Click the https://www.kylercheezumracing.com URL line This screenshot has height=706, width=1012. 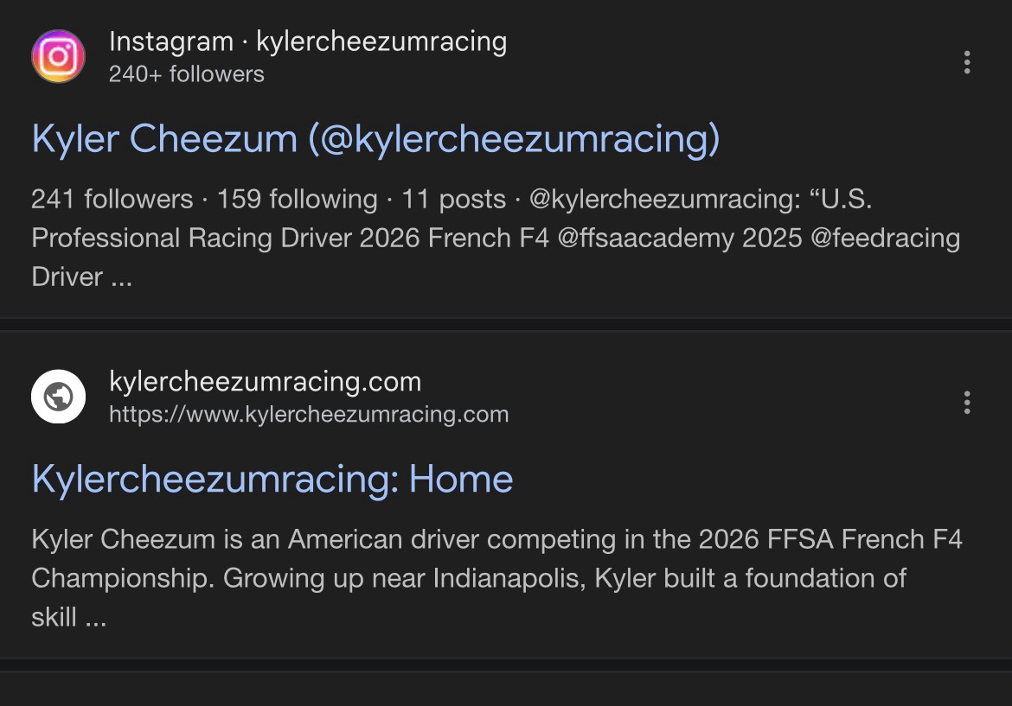tap(309, 415)
